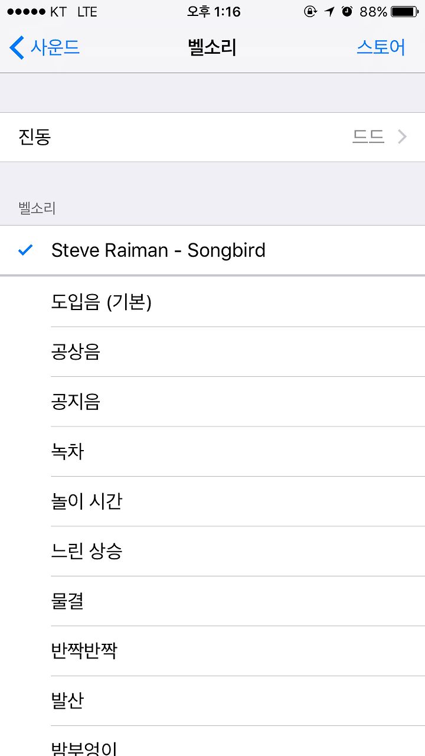The width and height of the screenshot is (425, 756).
Task: Tap the alarm clock status icon
Action: click(x=347, y=12)
